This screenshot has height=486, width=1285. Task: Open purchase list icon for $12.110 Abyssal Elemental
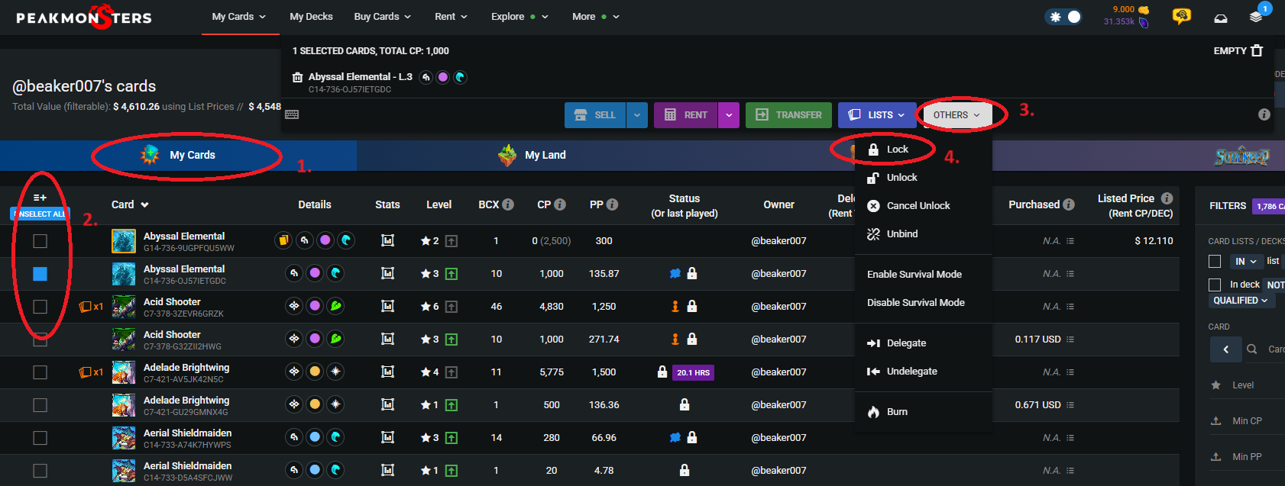pyautogui.click(x=1070, y=241)
